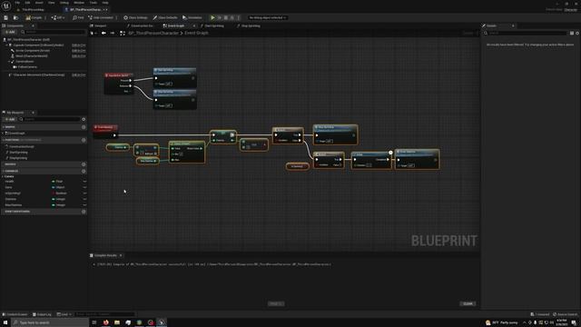
Task: Toggle the IsSprinting variable's eye visibility icon
Action: point(84,193)
